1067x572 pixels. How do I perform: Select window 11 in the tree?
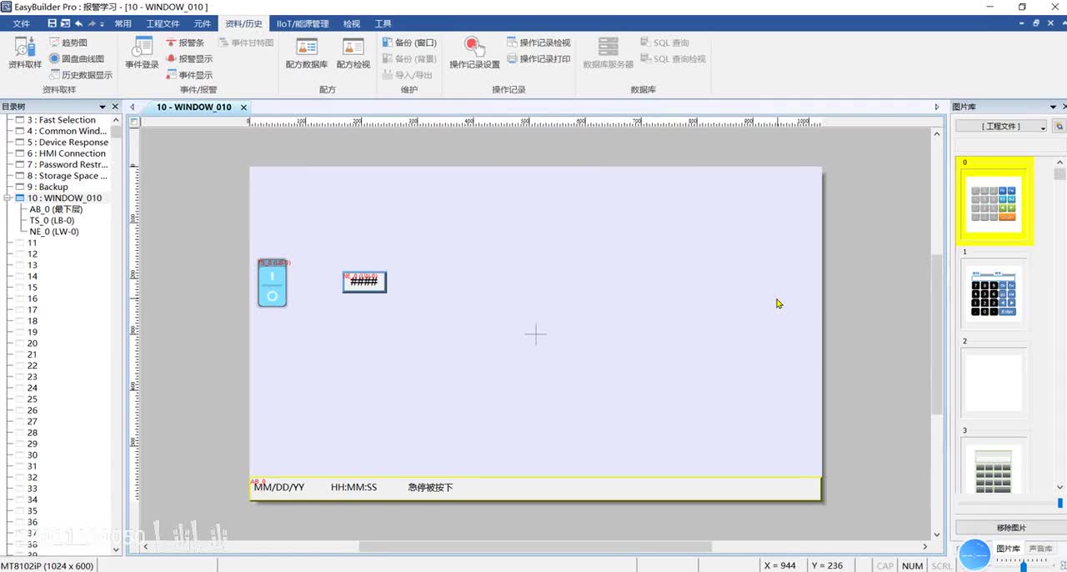(x=32, y=243)
